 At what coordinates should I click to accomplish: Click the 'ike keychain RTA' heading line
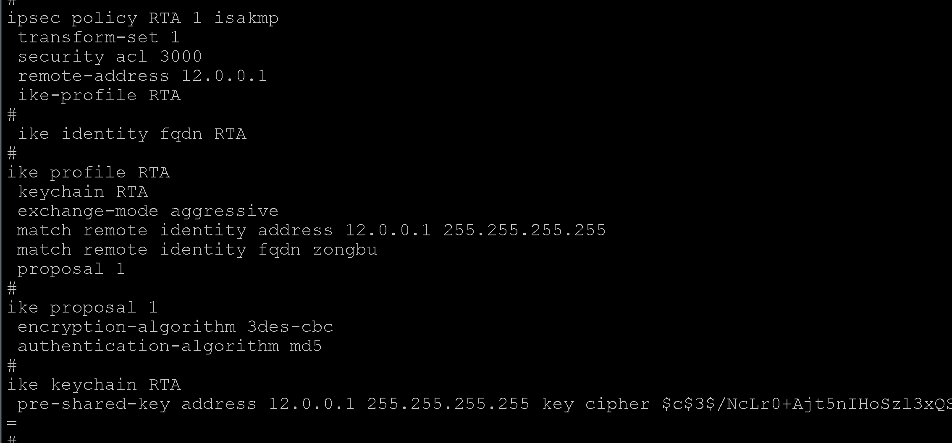click(94, 385)
